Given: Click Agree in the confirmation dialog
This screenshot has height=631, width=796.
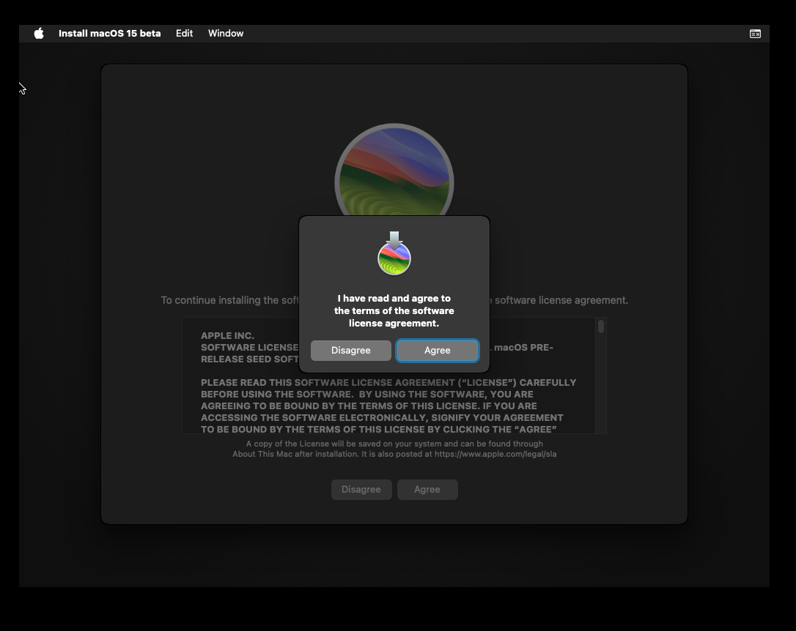Looking at the screenshot, I should 437,350.
